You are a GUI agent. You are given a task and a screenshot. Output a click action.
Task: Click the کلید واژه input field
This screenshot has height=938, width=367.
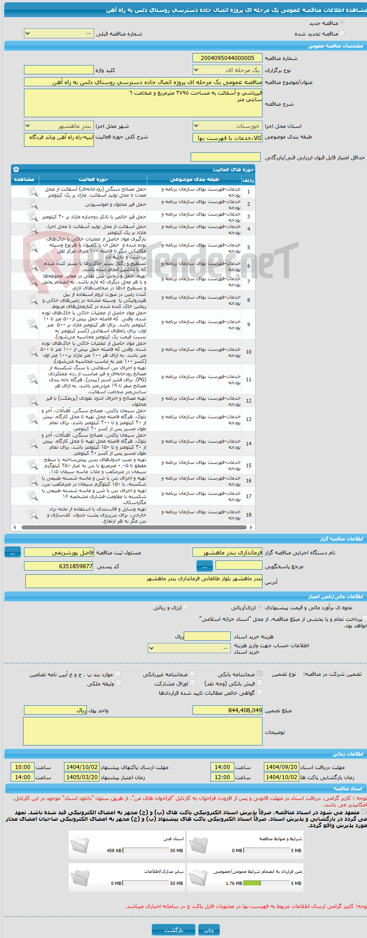pyautogui.click(x=59, y=70)
